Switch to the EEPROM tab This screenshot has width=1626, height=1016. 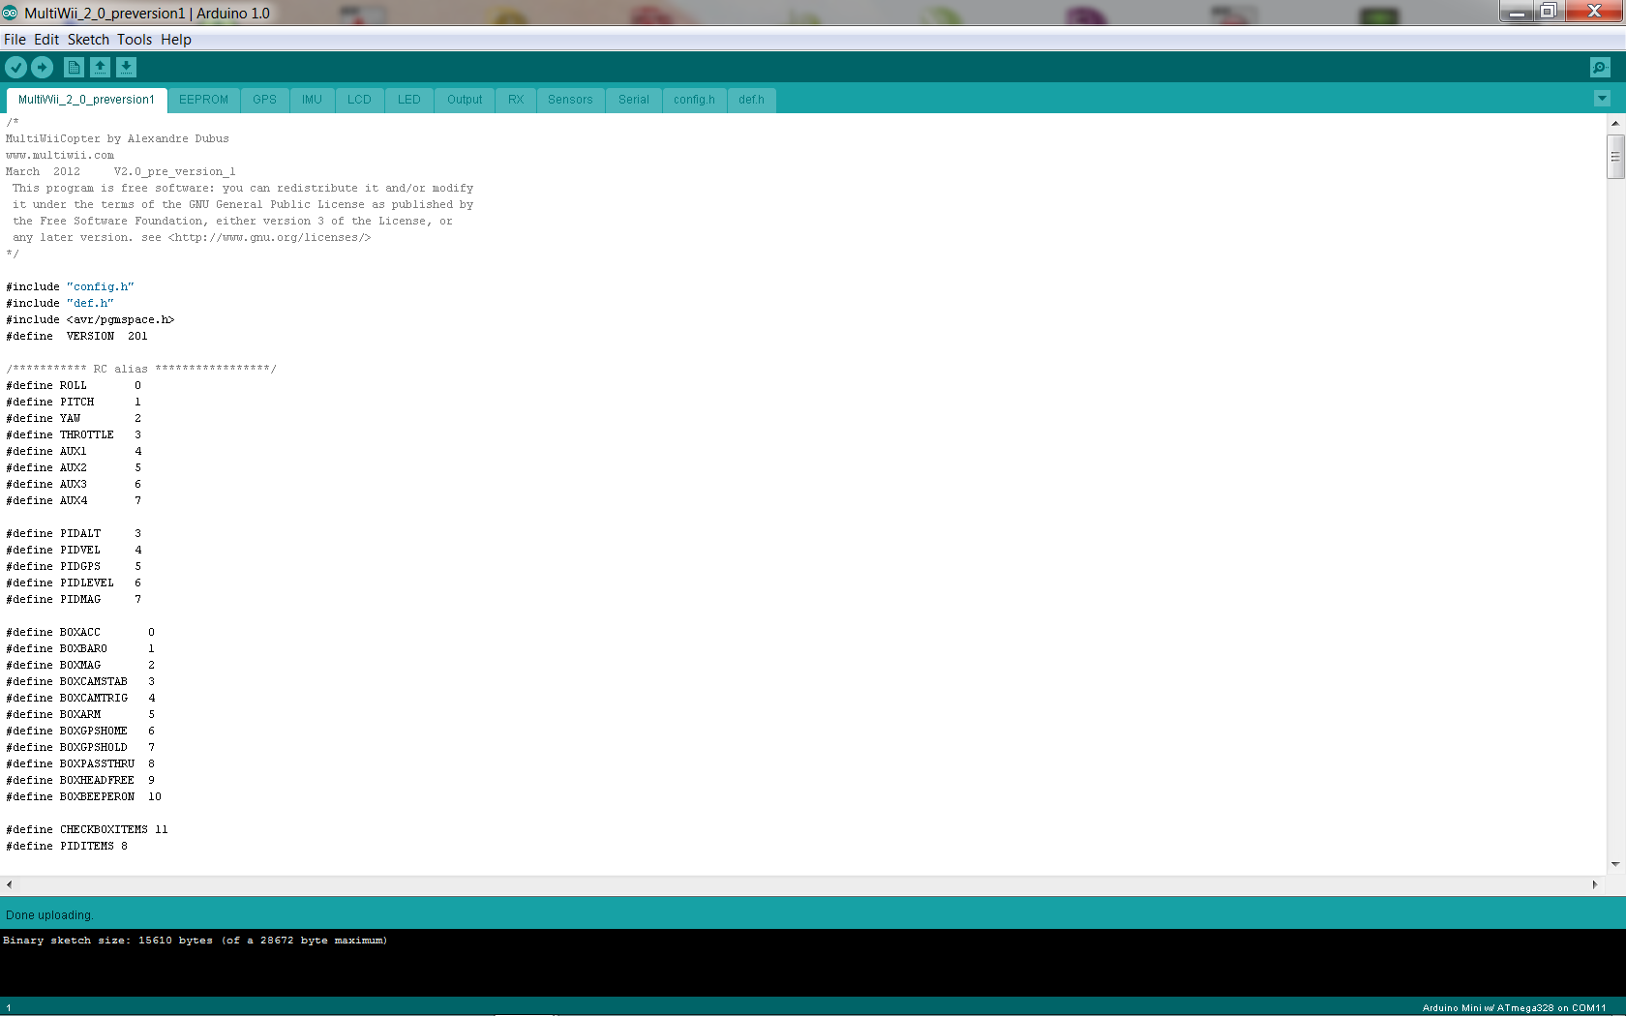tap(203, 100)
